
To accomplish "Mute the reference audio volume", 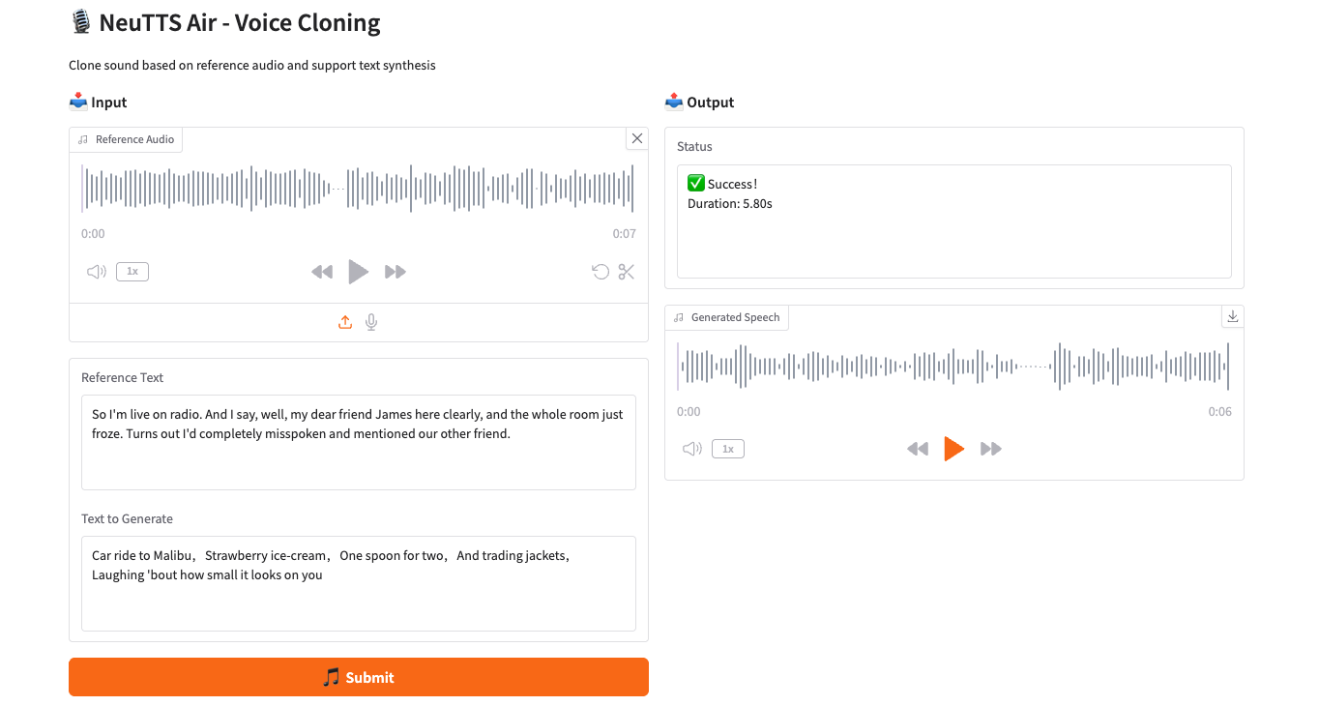I will (x=97, y=272).
